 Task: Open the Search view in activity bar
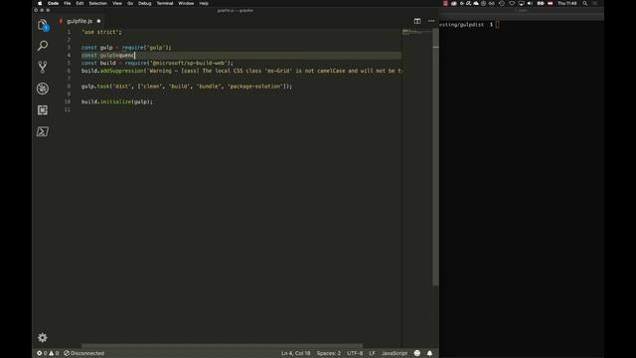tap(43, 46)
